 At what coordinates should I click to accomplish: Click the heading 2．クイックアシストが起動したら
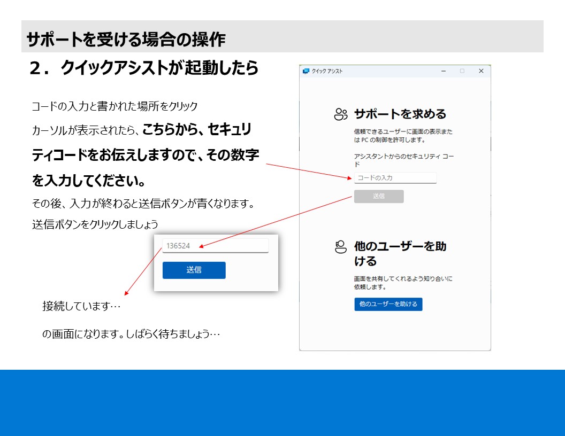144,68
